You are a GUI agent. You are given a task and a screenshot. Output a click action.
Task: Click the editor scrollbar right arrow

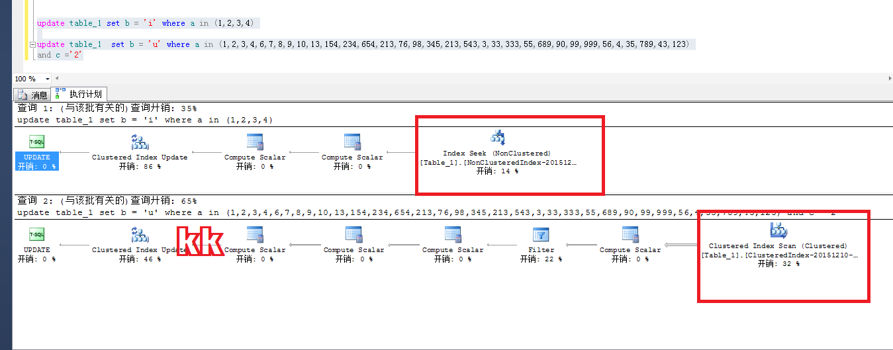coord(888,79)
